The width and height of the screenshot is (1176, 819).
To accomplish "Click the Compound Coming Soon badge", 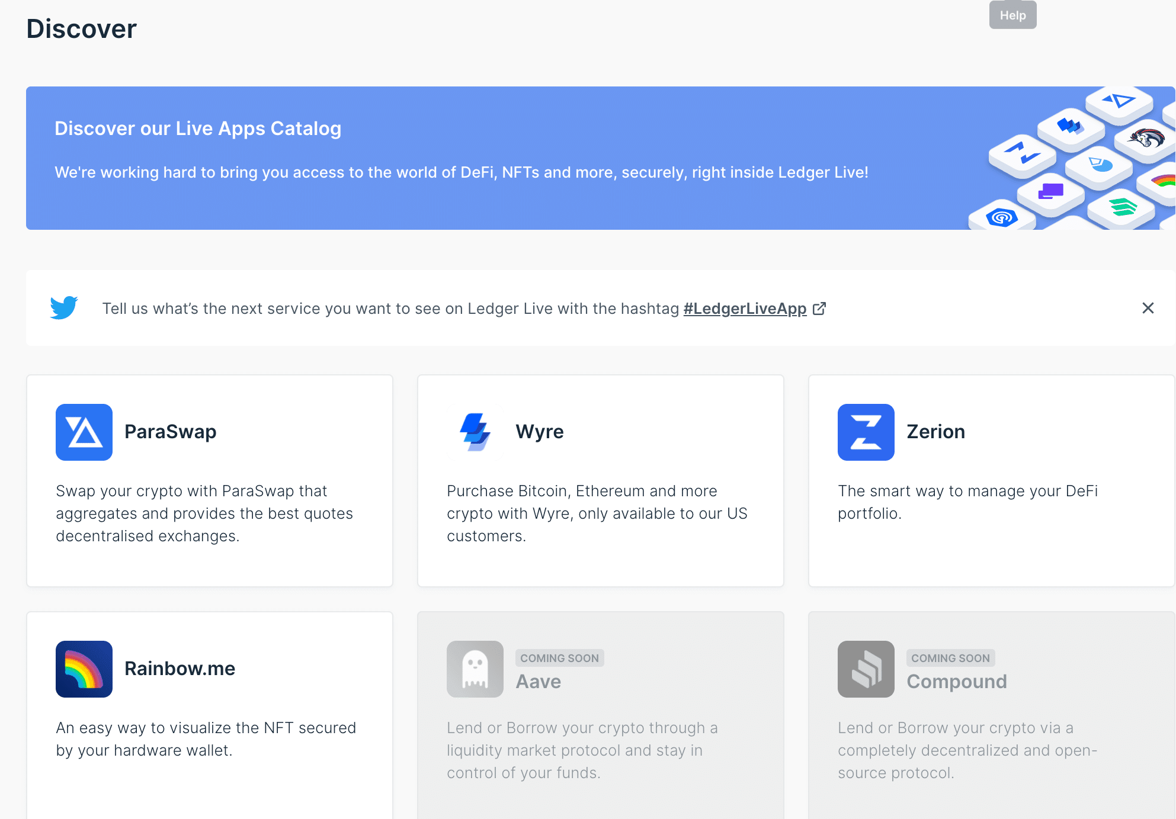I will point(950,658).
